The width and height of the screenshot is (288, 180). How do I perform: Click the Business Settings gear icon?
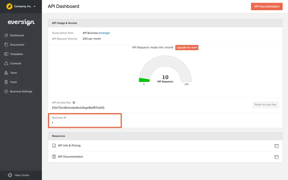(x=6, y=91)
